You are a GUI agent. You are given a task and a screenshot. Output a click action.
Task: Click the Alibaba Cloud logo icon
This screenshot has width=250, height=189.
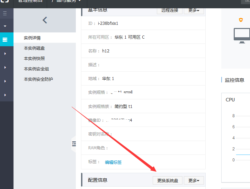pos(5,1)
